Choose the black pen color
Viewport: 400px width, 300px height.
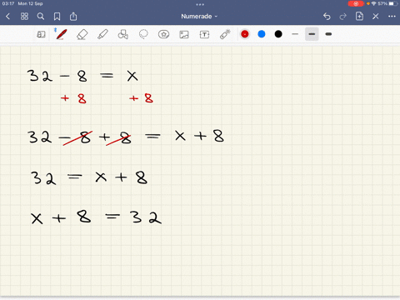point(278,34)
